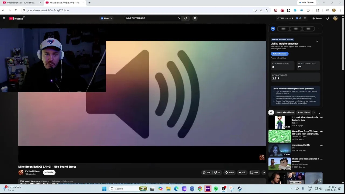Select the All filter chip
This screenshot has height=194, width=345.
pyautogui.click(x=271, y=112)
